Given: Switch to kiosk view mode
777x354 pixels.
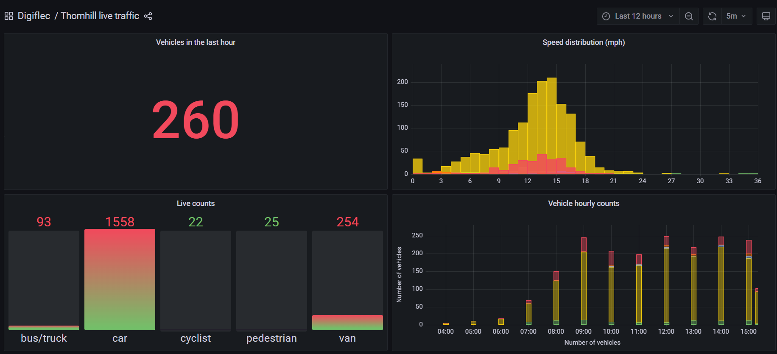Looking at the screenshot, I should tap(766, 16).
